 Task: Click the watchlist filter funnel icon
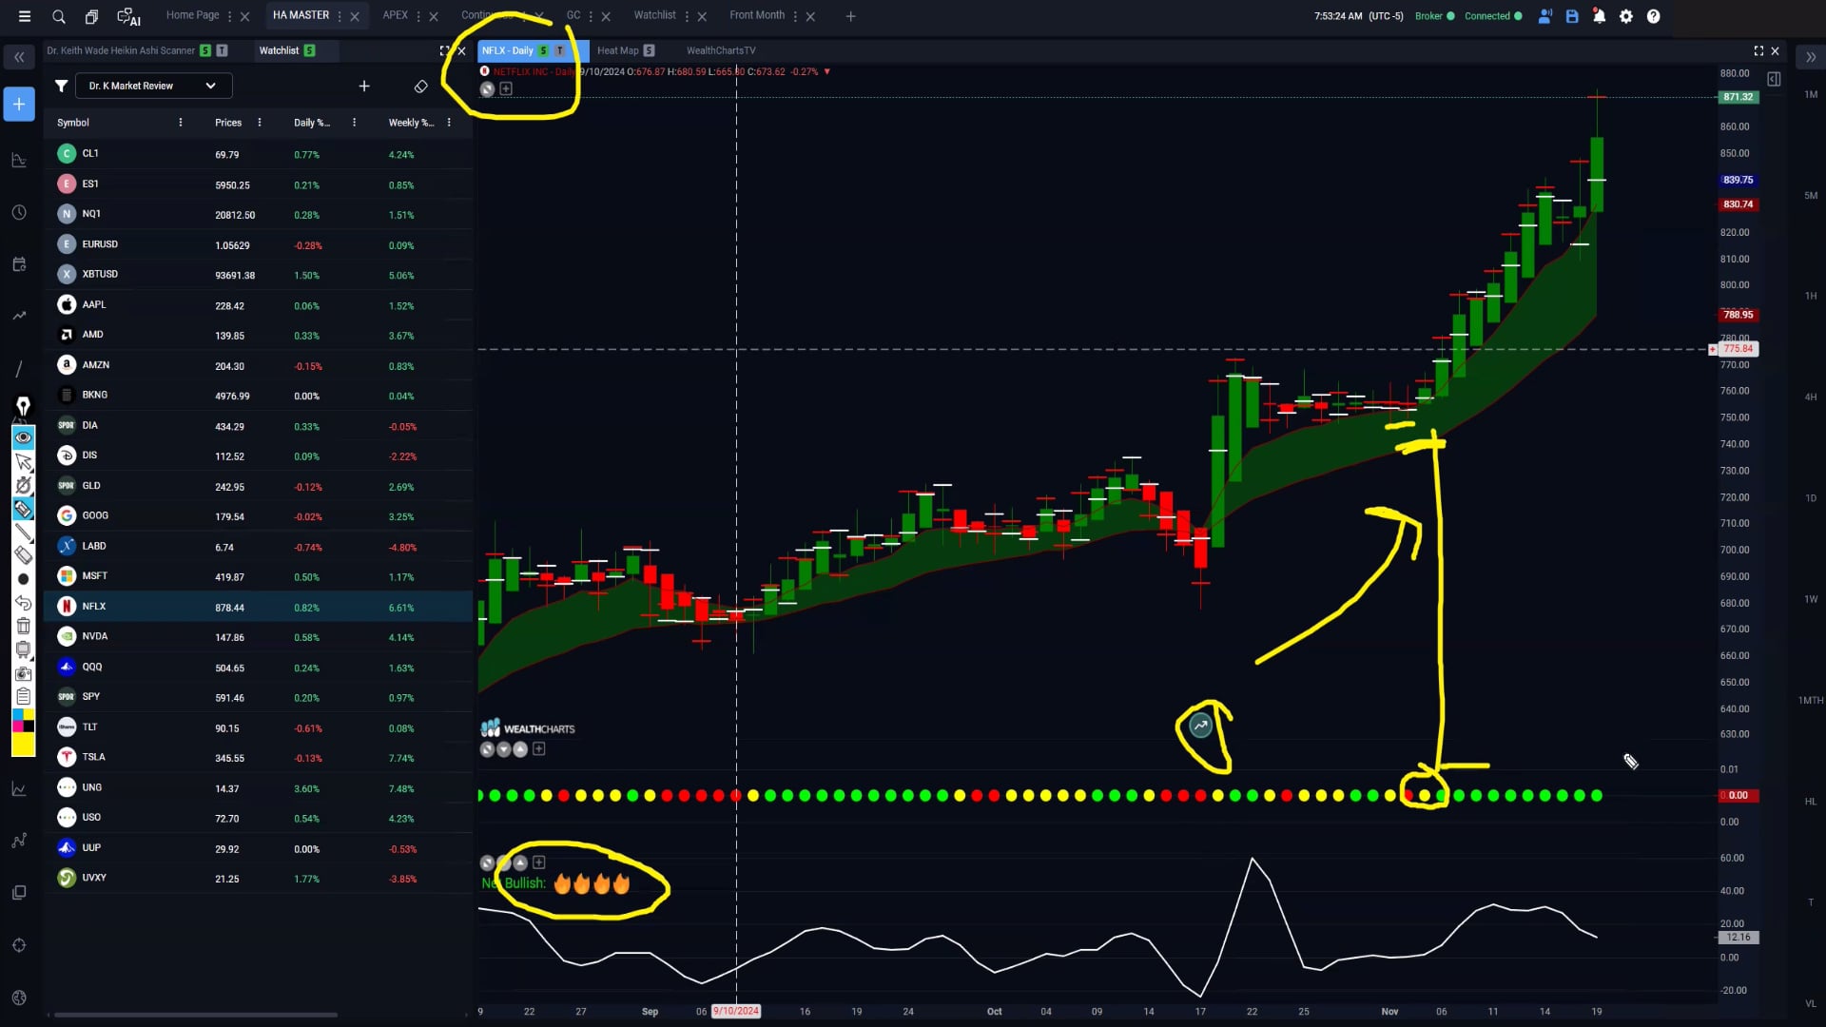click(x=61, y=86)
